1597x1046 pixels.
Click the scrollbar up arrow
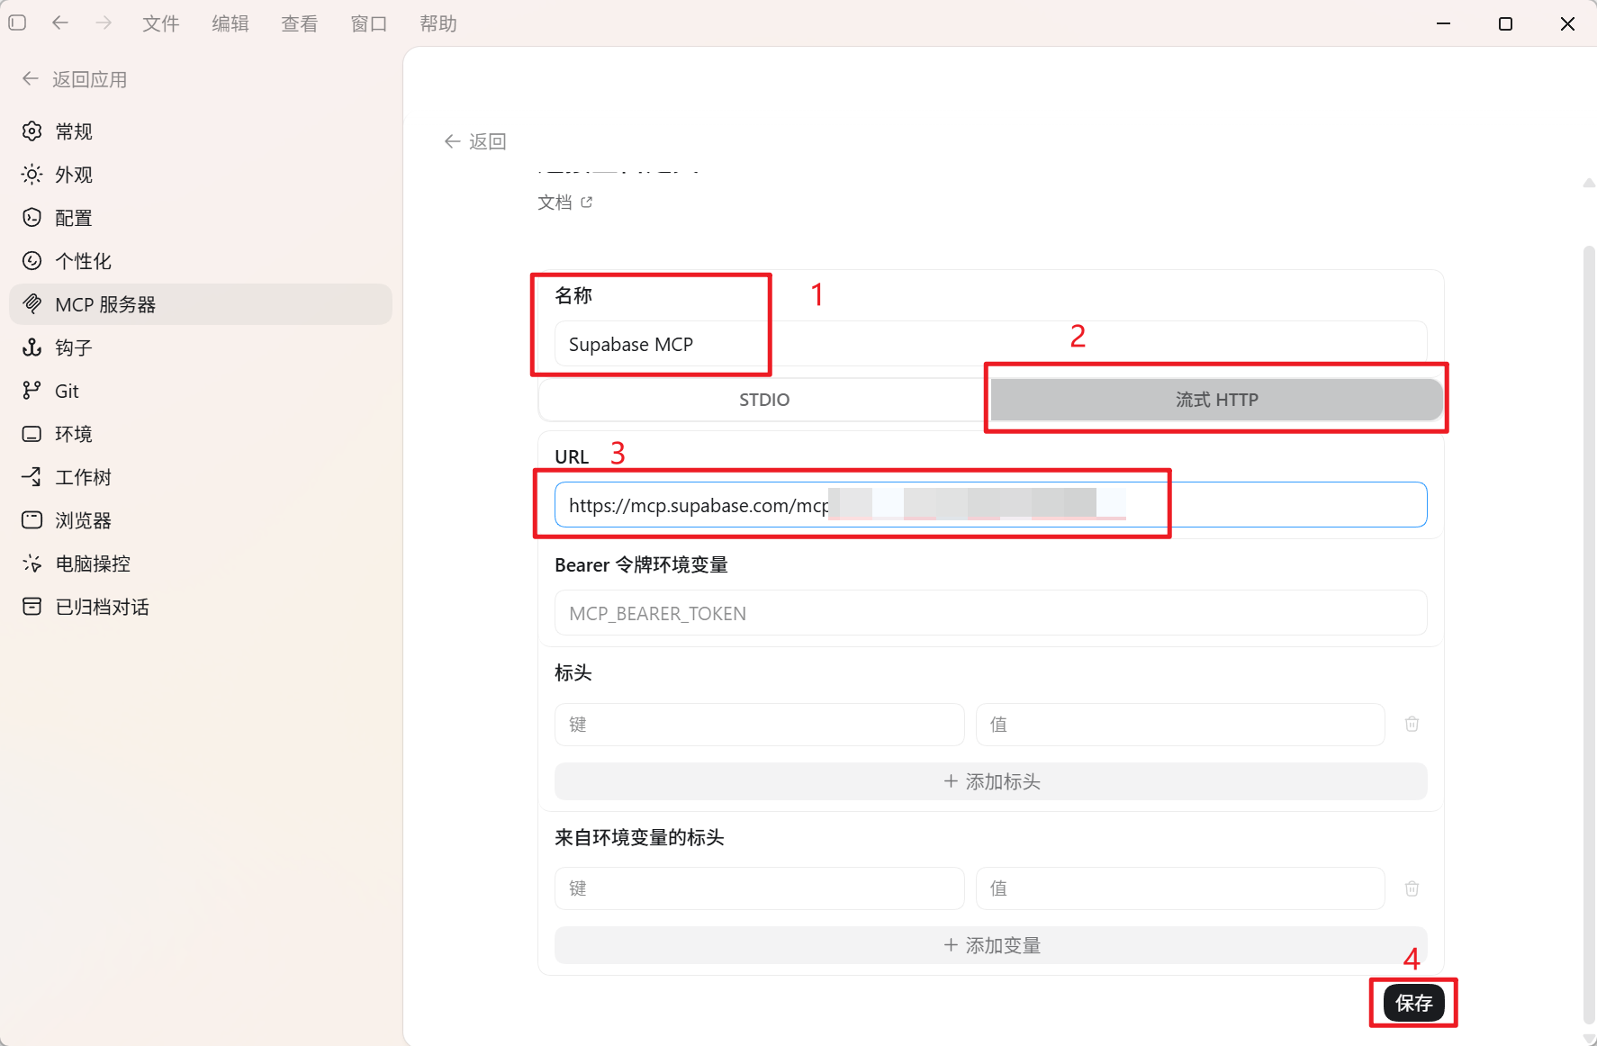click(1589, 183)
